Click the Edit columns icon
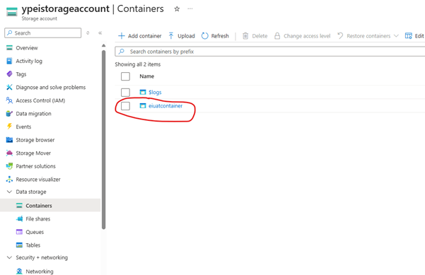 coord(408,36)
